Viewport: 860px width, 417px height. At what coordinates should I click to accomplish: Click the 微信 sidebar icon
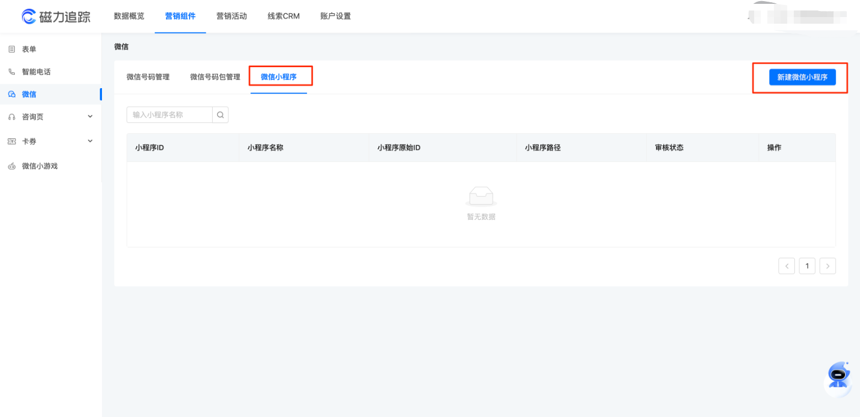coord(12,94)
